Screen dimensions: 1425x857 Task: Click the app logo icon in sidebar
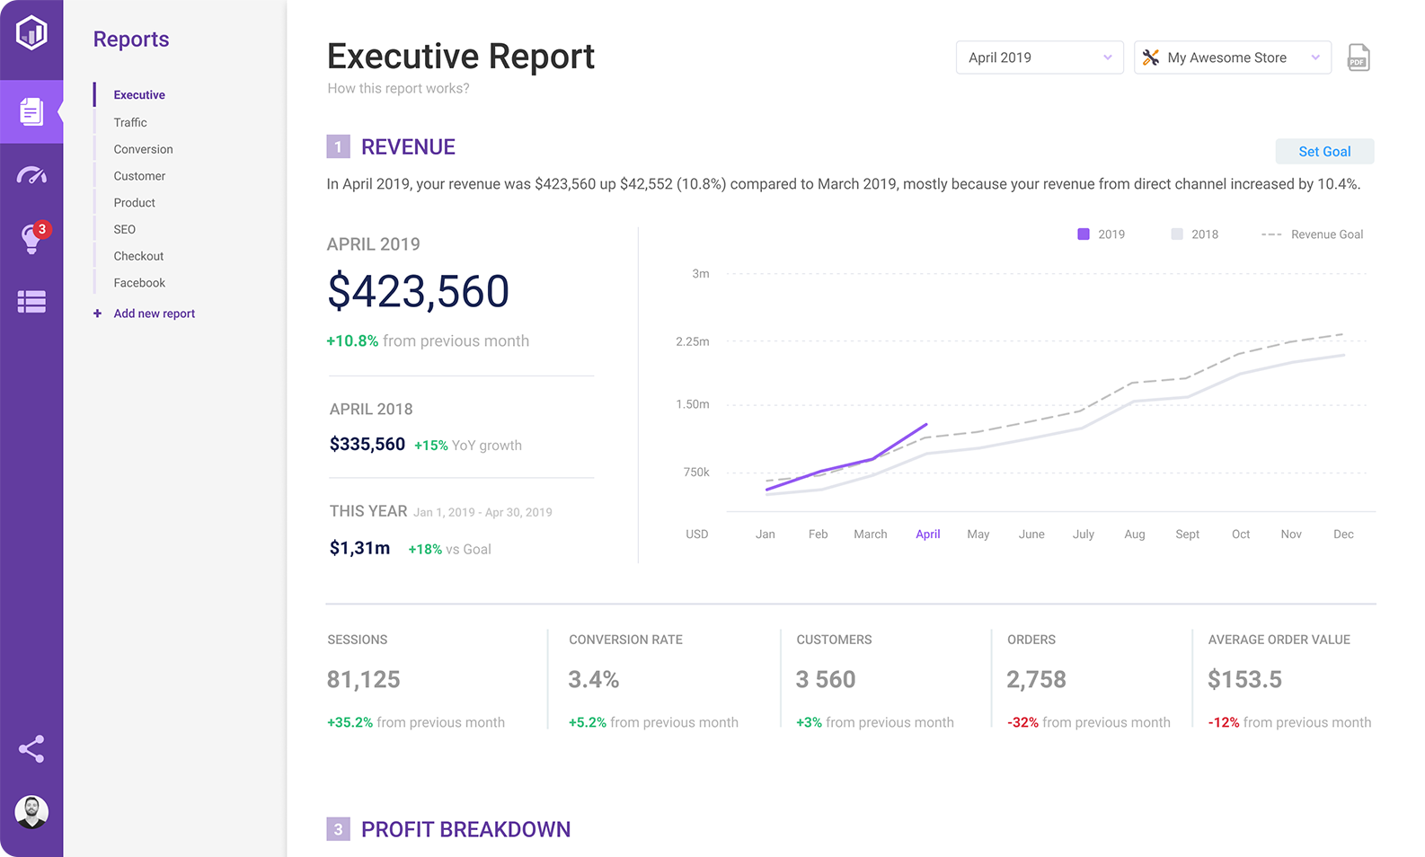point(31,33)
